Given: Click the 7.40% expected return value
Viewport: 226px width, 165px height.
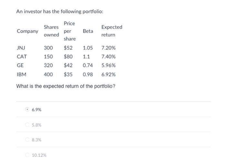Looking at the screenshot, I should [108, 57].
